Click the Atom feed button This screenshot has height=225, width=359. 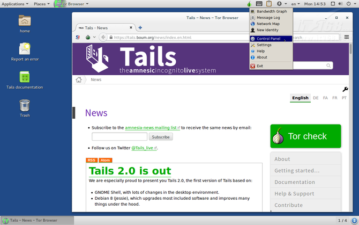tap(106, 160)
